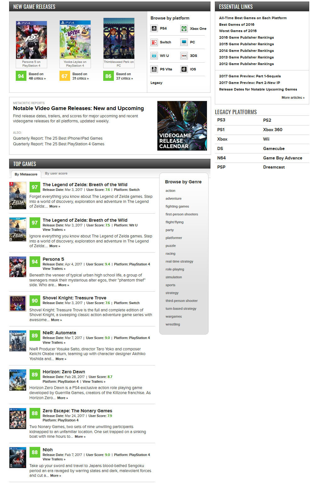Viewport: 319px width, 484px height.
Task: Click the iOS apple icon
Action: tap(184, 69)
